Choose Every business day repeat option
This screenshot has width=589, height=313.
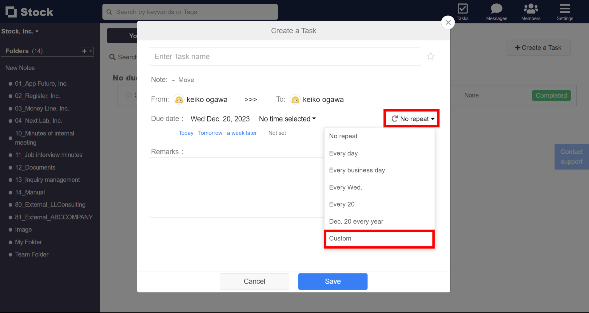[357, 170]
